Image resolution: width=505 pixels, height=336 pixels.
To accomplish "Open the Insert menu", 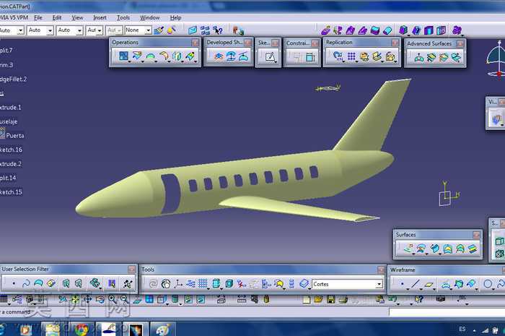I will point(100,17).
